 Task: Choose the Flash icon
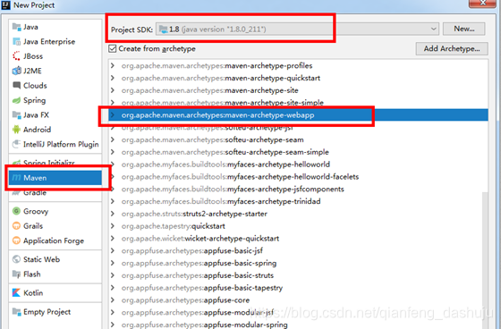point(16,274)
